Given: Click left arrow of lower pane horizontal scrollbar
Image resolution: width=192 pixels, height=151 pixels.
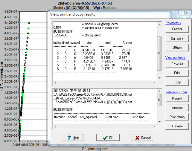Looking at the screenshot, I should point(55,126).
